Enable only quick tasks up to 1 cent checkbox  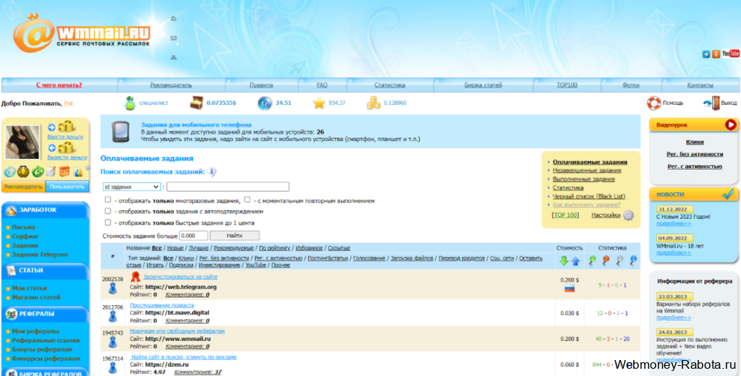108,222
